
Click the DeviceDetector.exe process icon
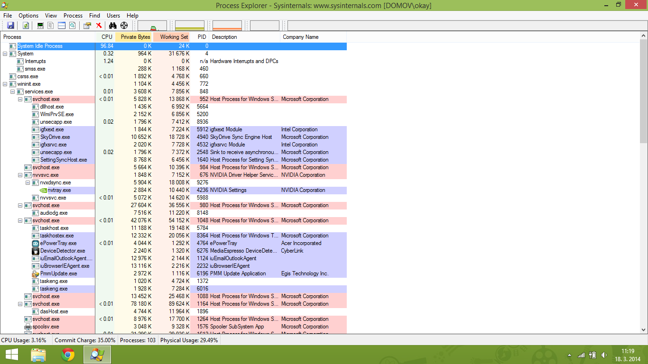36,251
